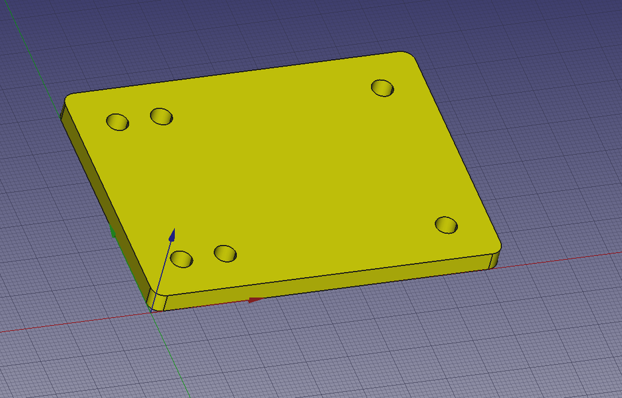Click the blue Z-axis arrowhead
The image size is (622, 398).
[172, 235]
